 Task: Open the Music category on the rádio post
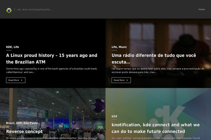click(123, 47)
